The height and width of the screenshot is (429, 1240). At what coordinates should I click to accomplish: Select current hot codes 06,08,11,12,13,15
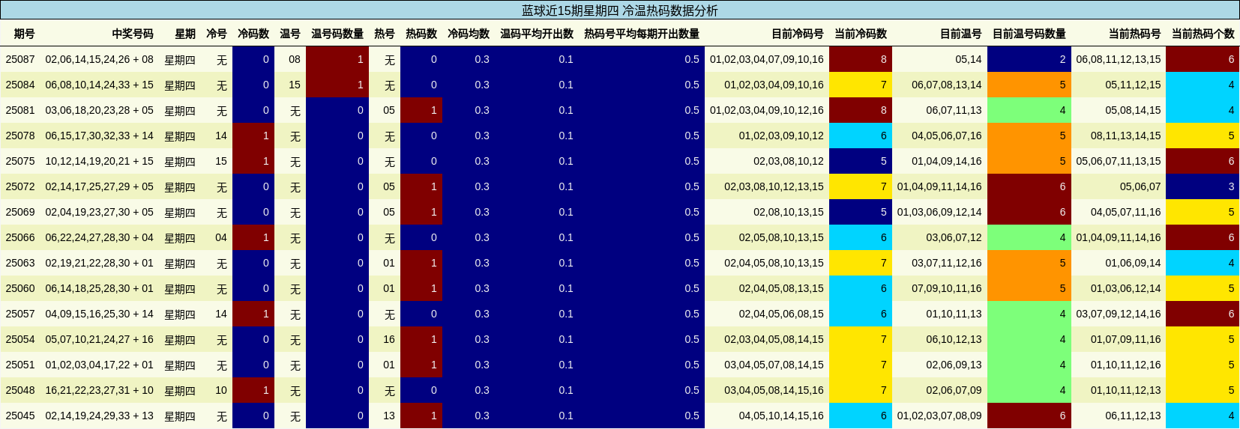1119,59
